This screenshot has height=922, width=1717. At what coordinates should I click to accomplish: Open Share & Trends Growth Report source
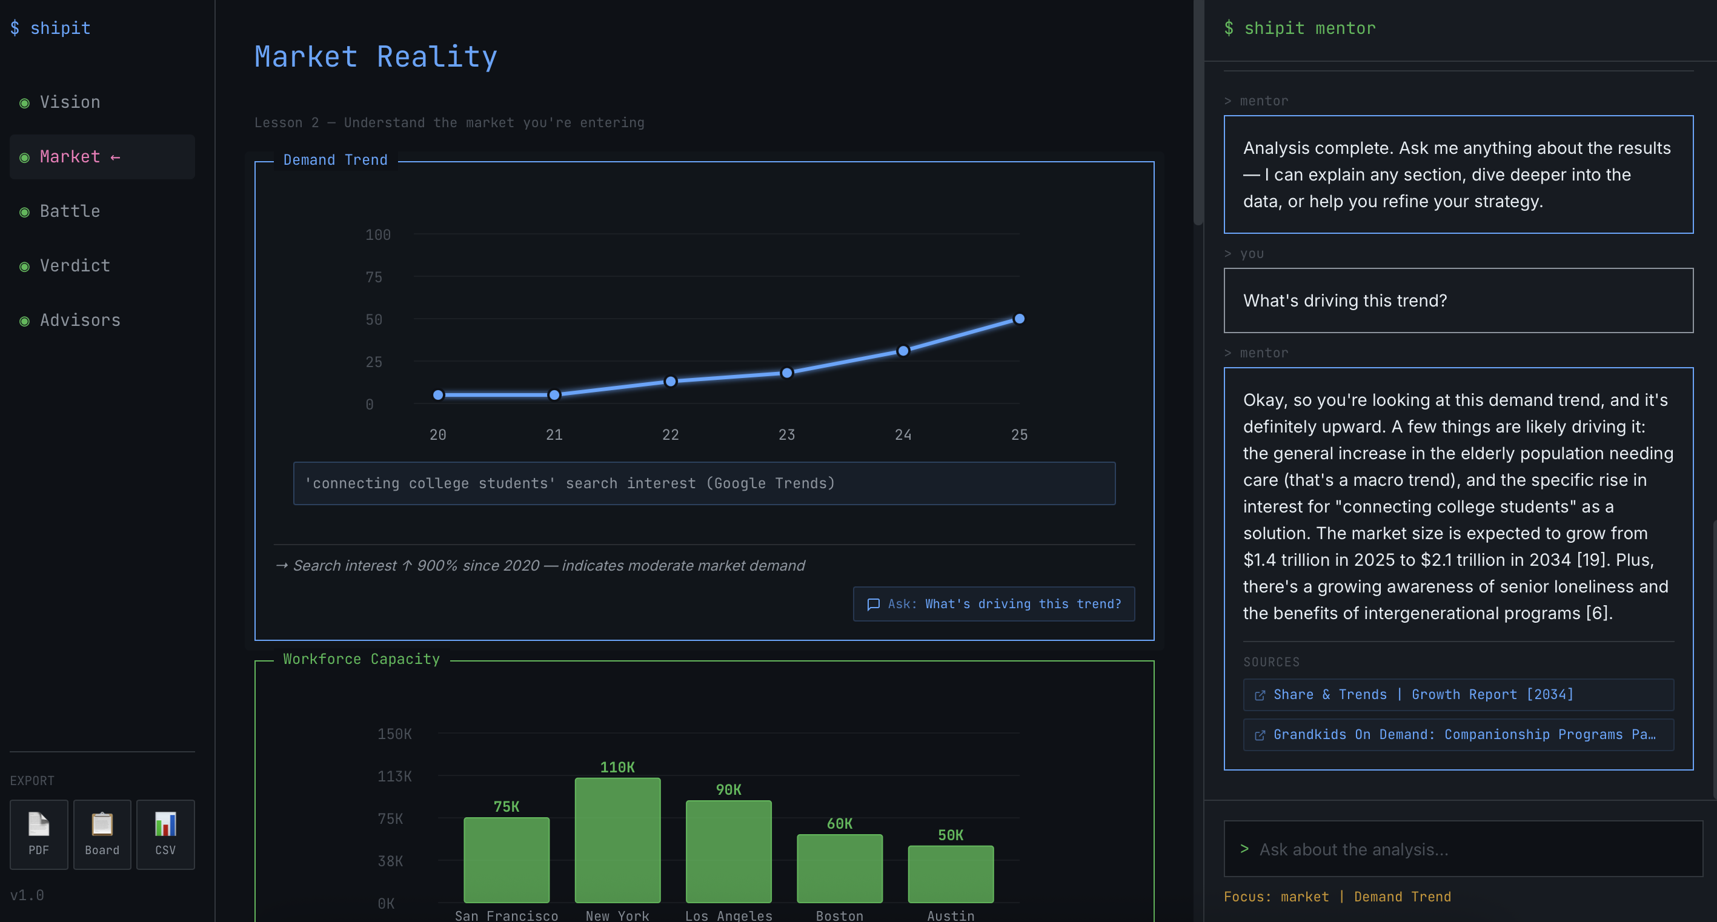1423,695
